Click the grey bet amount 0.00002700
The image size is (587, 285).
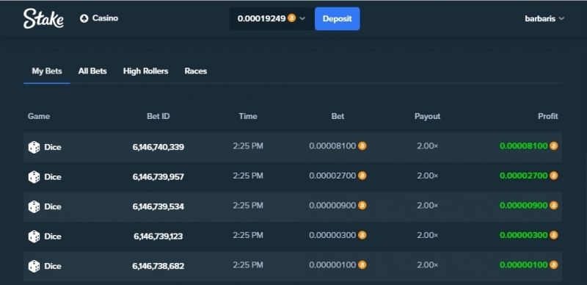point(332,176)
